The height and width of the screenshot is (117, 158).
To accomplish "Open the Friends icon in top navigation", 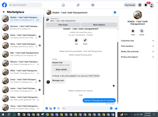I will click(78, 5).
